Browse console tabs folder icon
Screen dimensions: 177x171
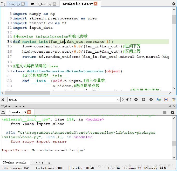coord(3,112)
